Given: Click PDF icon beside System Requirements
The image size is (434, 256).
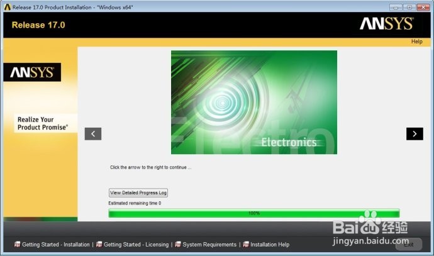Looking at the screenshot, I should click(178, 244).
